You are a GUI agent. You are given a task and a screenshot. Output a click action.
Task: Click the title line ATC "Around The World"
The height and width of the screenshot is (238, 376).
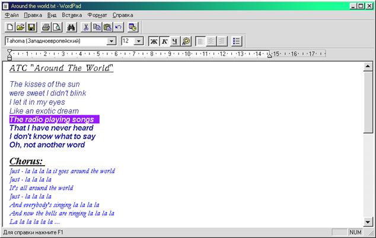(62, 68)
